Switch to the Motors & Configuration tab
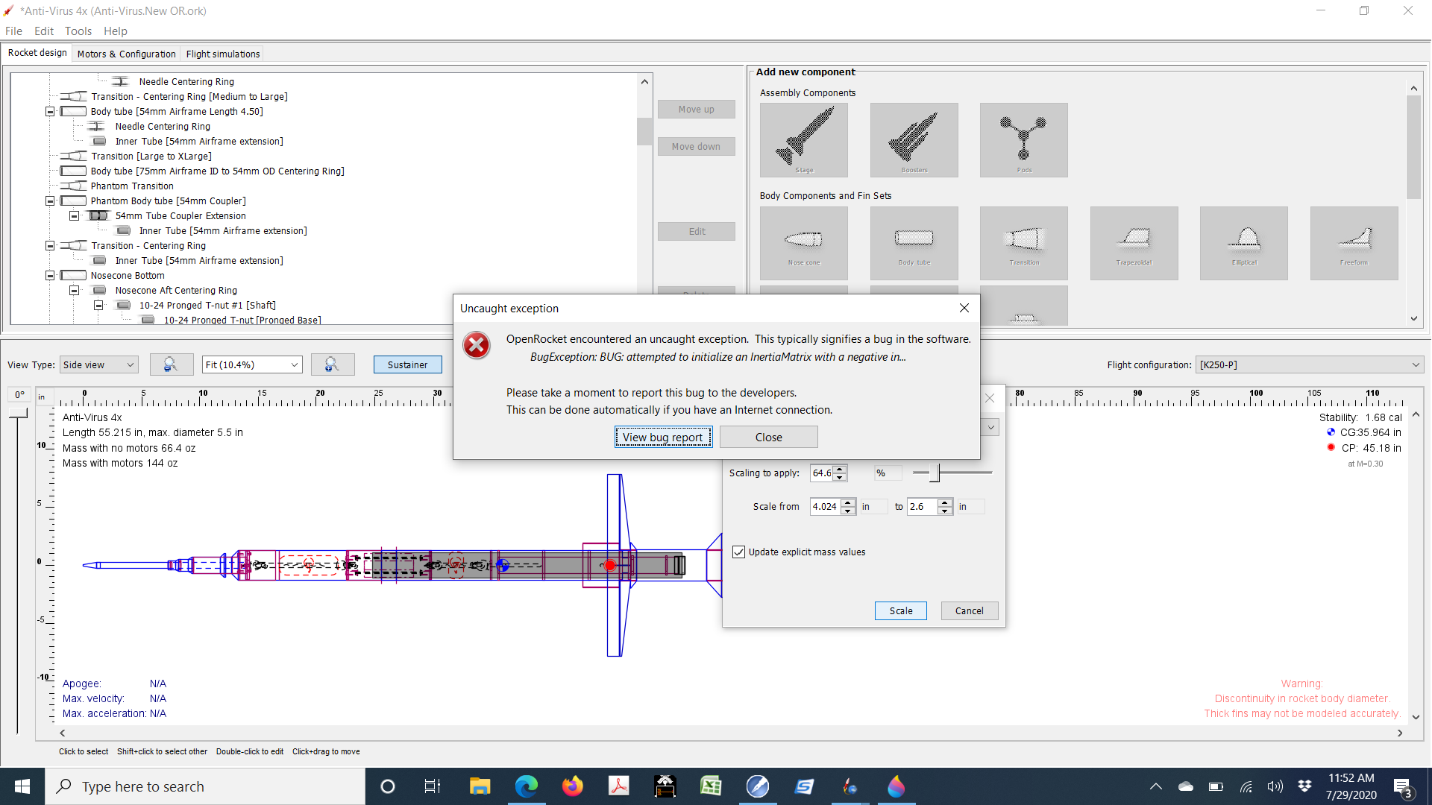 tap(125, 54)
